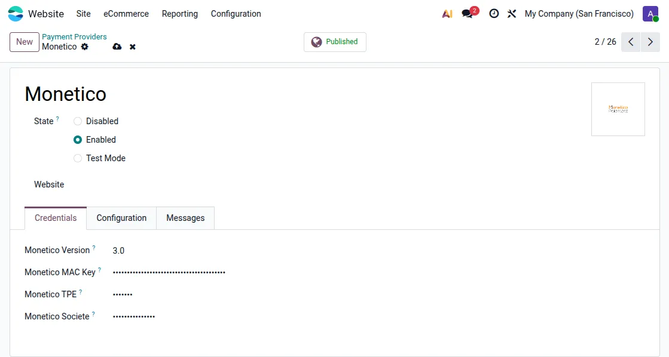The height and width of the screenshot is (357, 669).
Task: Open the Reporting menu
Action: pos(179,14)
